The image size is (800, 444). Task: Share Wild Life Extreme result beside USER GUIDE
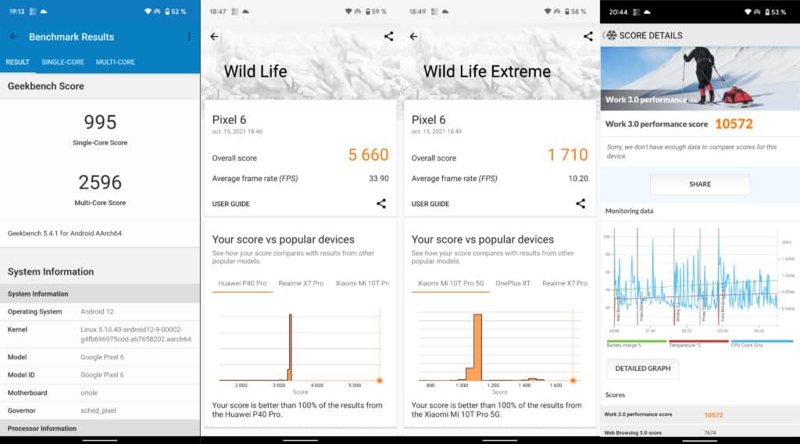[x=580, y=204]
